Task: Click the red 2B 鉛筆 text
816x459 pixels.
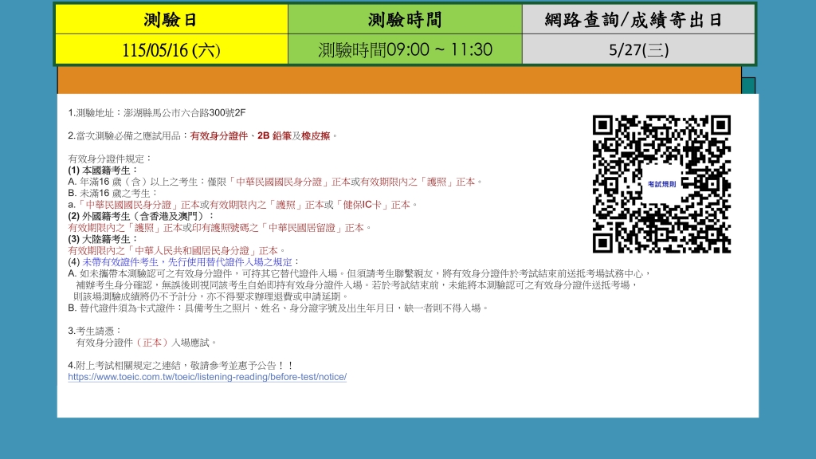Action: coord(274,135)
